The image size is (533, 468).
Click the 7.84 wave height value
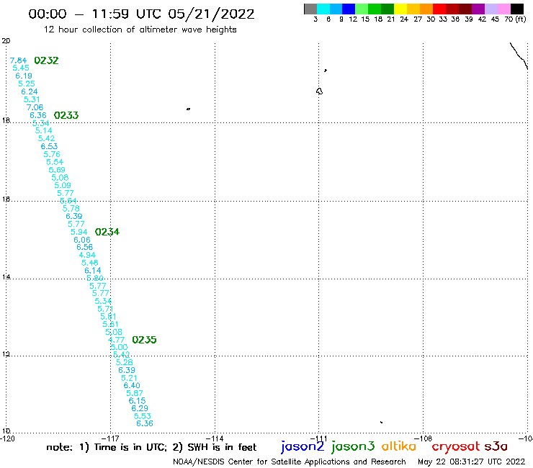(x=18, y=60)
